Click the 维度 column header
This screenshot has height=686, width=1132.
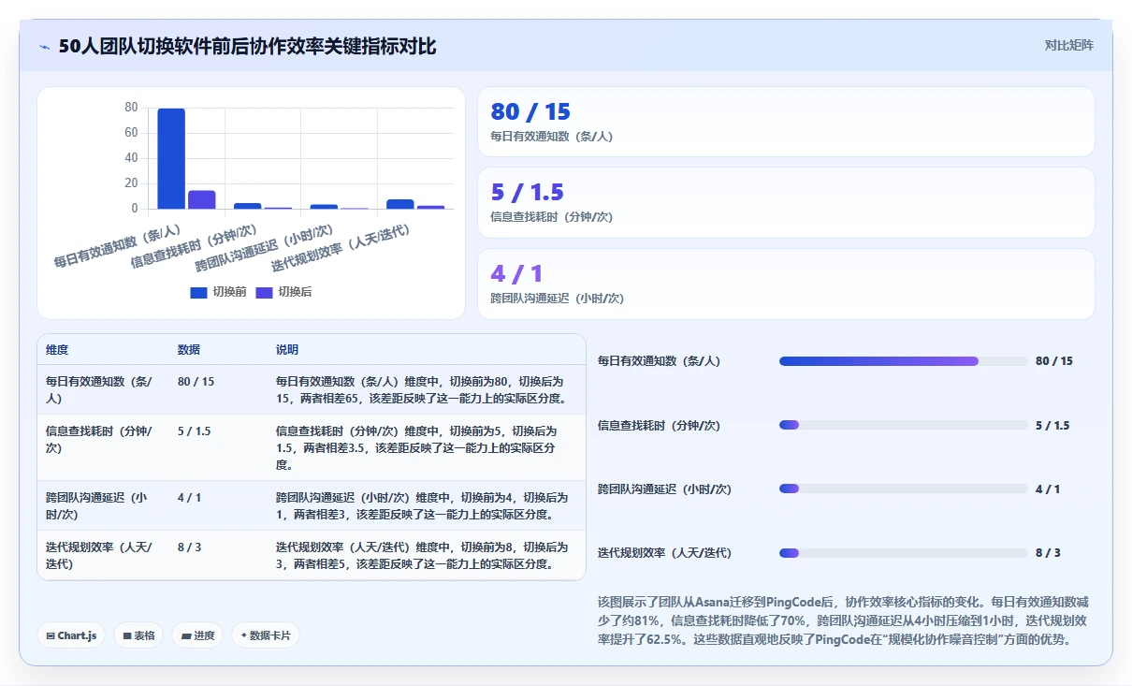tap(57, 350)
